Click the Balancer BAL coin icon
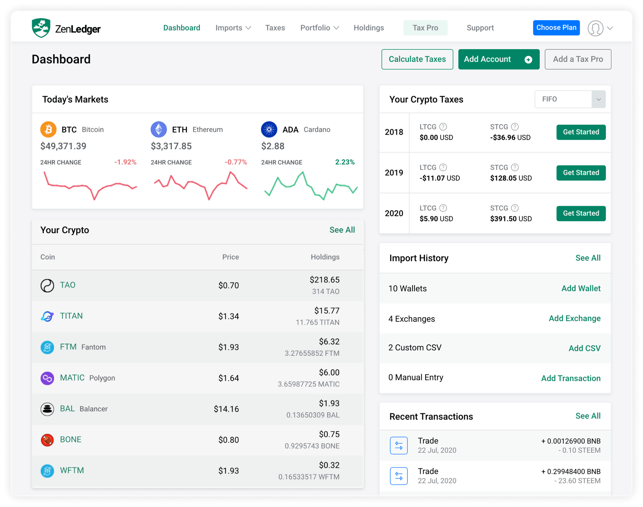The height and width of the screenshot is (507, 643). click(x=47, y=409)
